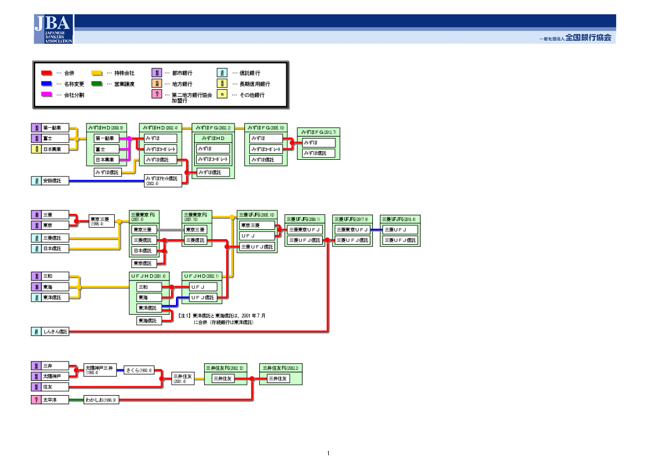This screenshot has width=657, height=464.
Task: Click the JBA logo in the header
Action: pos(53,29)
